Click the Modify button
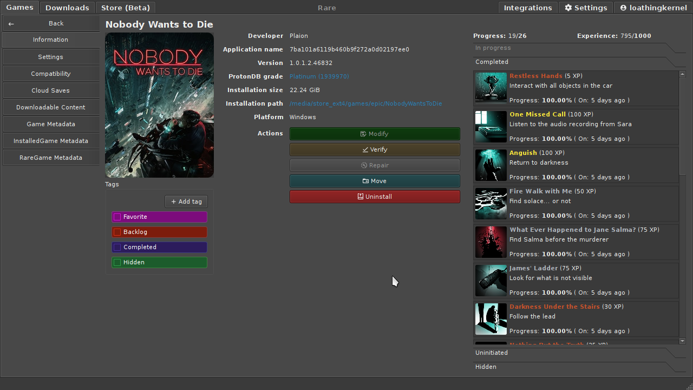The image size is (693, 390). (375, 134)
